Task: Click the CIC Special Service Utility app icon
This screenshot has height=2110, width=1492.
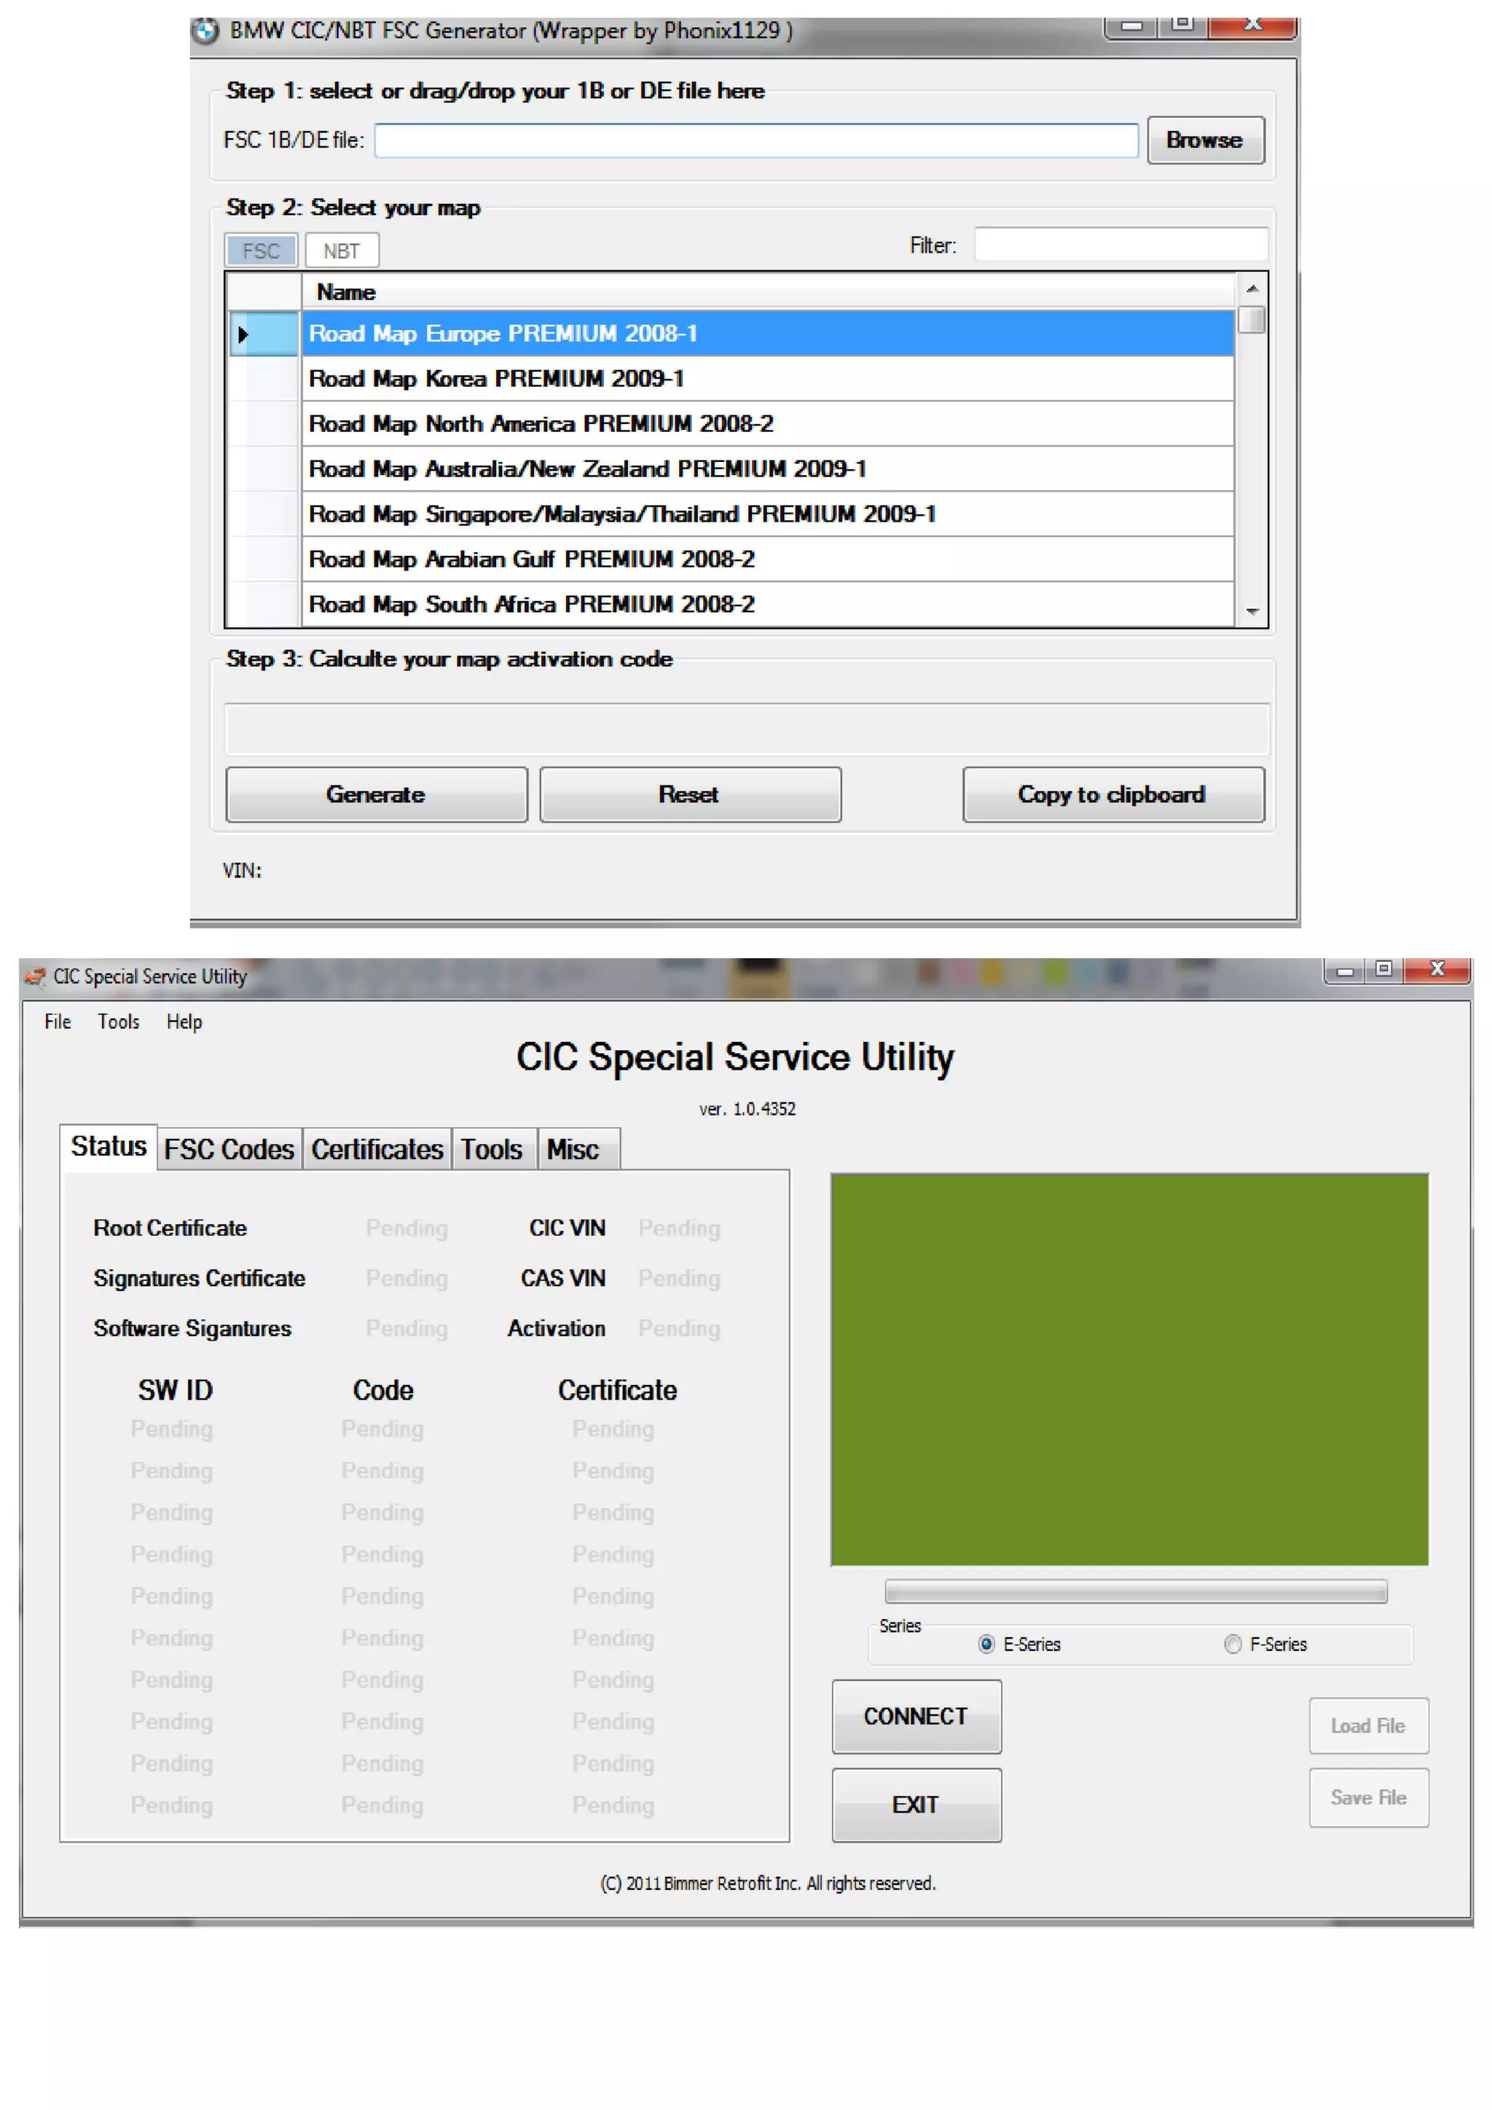Action: pyautogui.click(x=35, y=976)
